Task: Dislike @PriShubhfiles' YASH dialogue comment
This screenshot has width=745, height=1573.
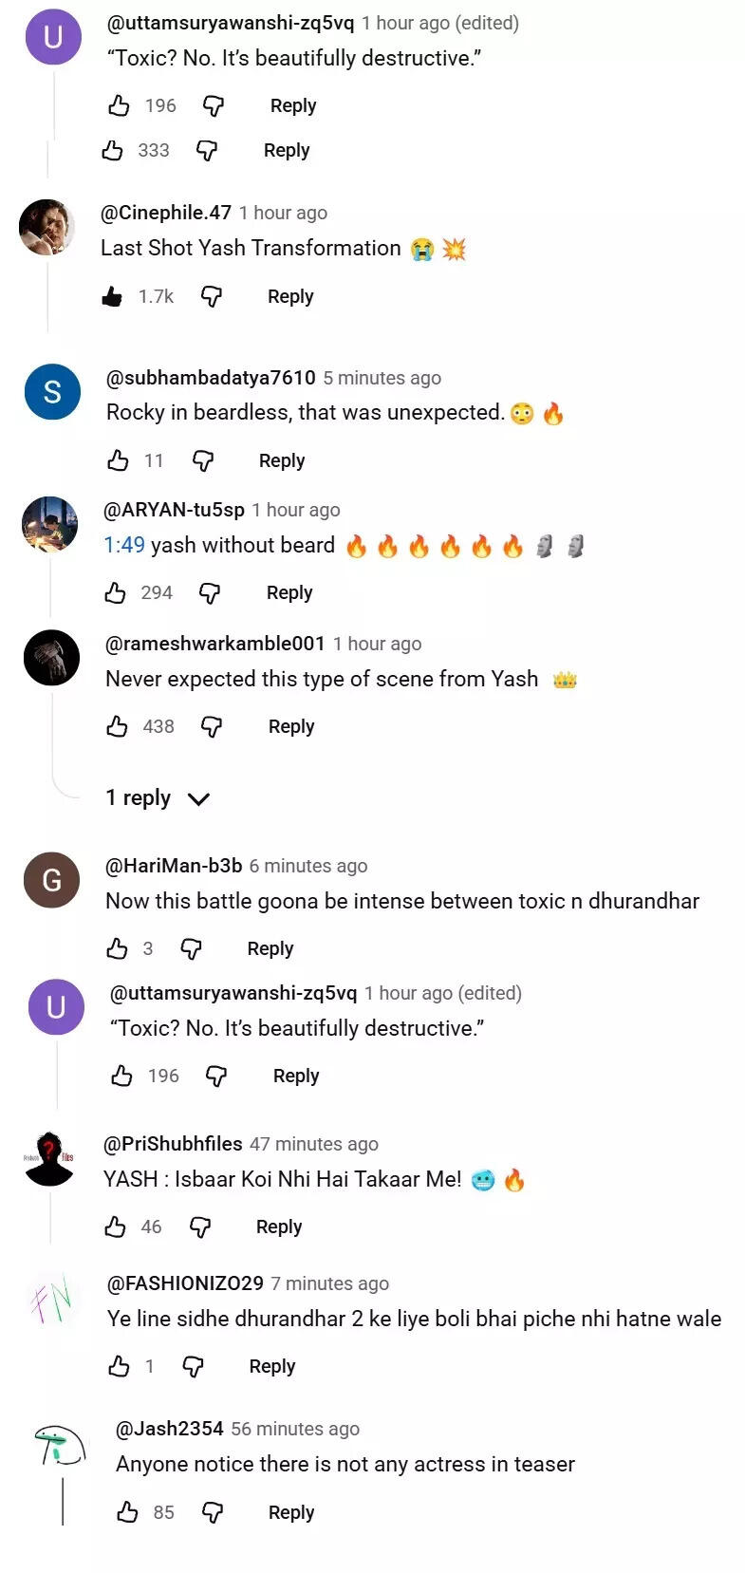Action: coord(200,1227)
